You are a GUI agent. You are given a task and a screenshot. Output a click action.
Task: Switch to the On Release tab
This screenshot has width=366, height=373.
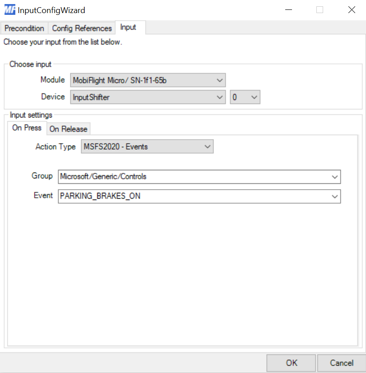(x=69, y=129)
